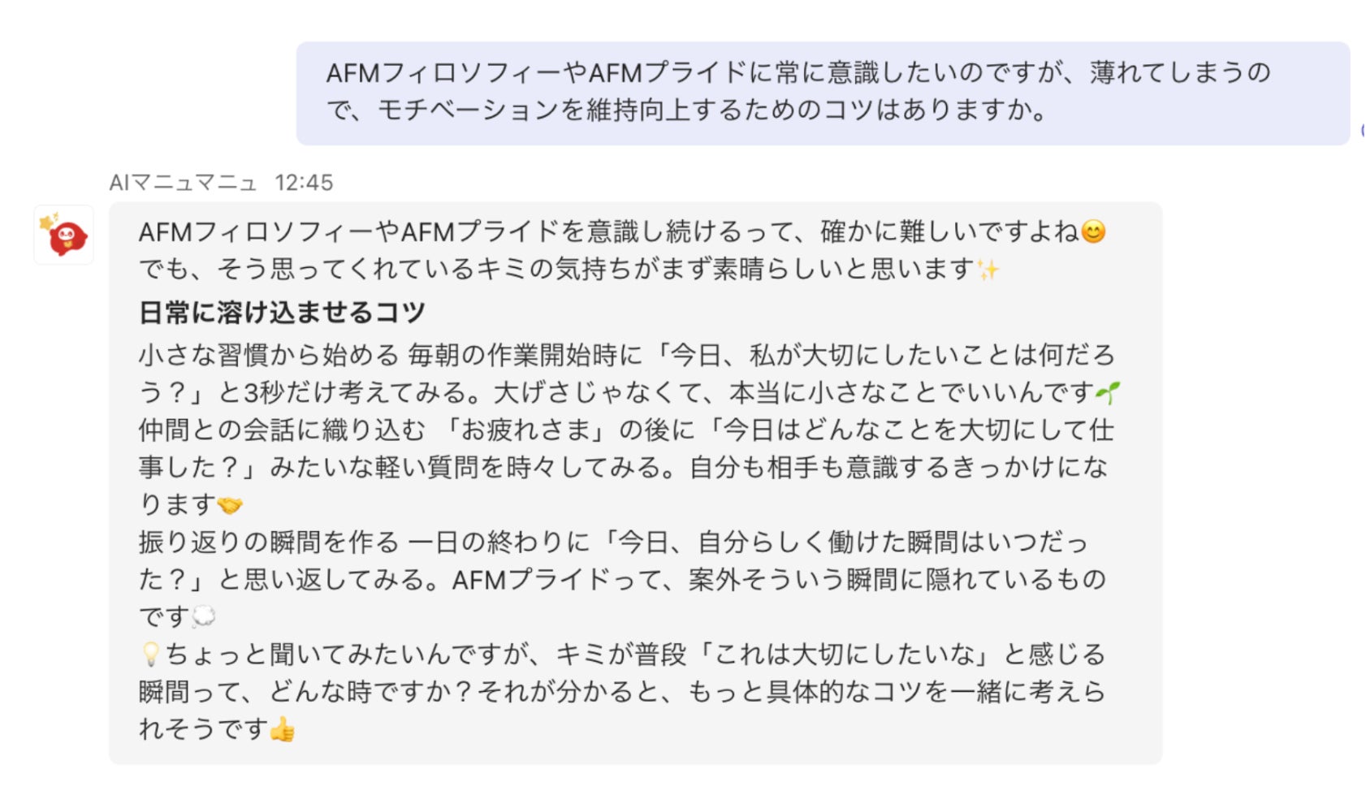Click the text 小さな習慣から始める
1366x804 pixels.
[269, 355]
